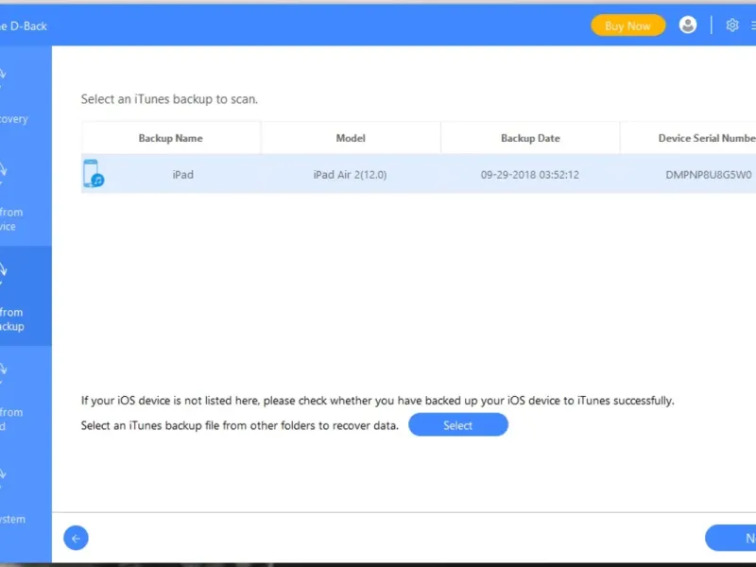
Task: Click the Backup Date column header
Action: point(530,138)
